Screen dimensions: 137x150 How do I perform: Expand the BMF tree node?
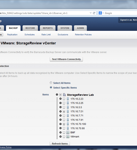(x=61, y=132)
